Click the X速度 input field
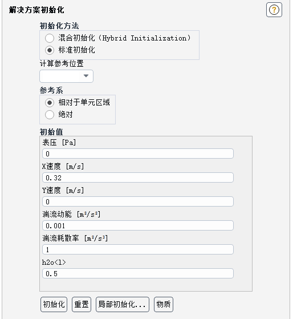This screenshot has height=319, width=293. (x=138, y=177)
